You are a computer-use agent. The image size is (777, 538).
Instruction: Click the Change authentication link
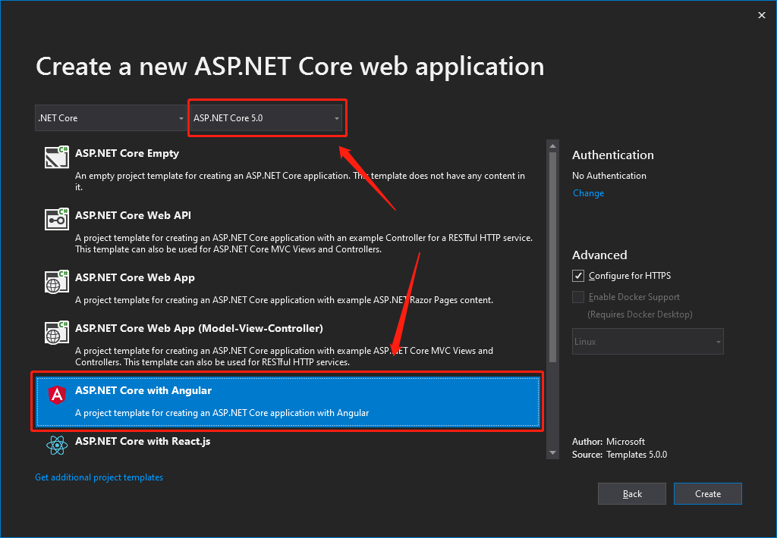click(x=588, y=193)
